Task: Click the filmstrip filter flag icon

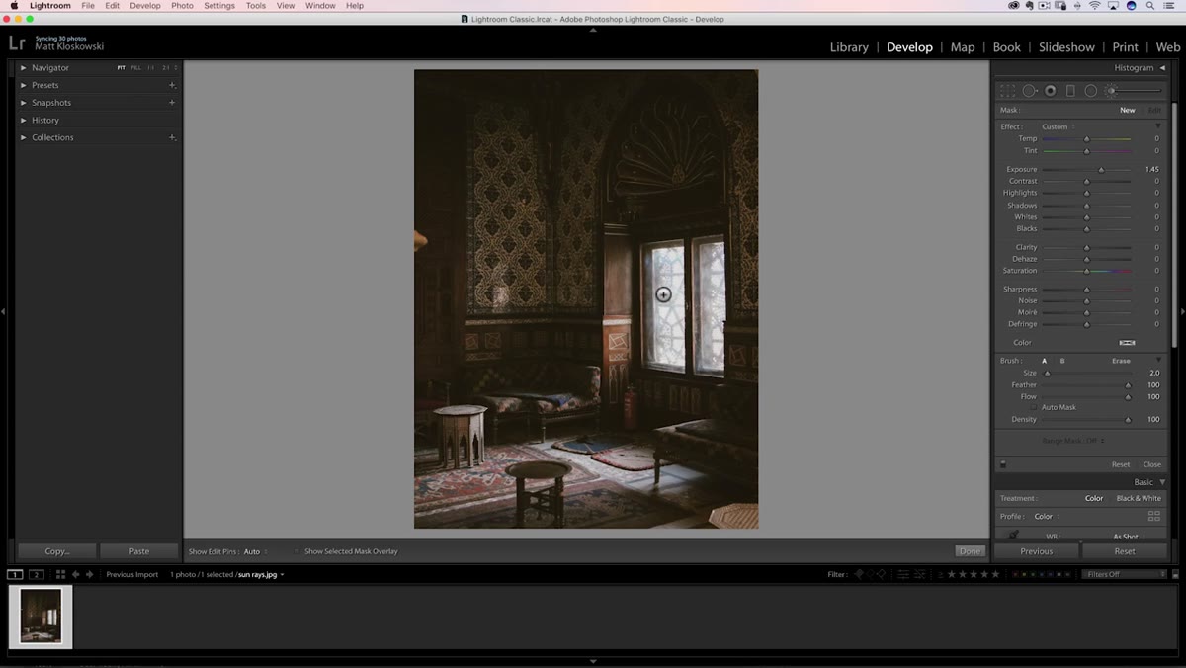Action: [858, 574]
